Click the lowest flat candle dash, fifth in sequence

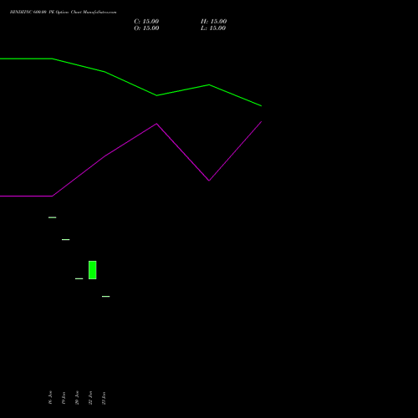106,296
